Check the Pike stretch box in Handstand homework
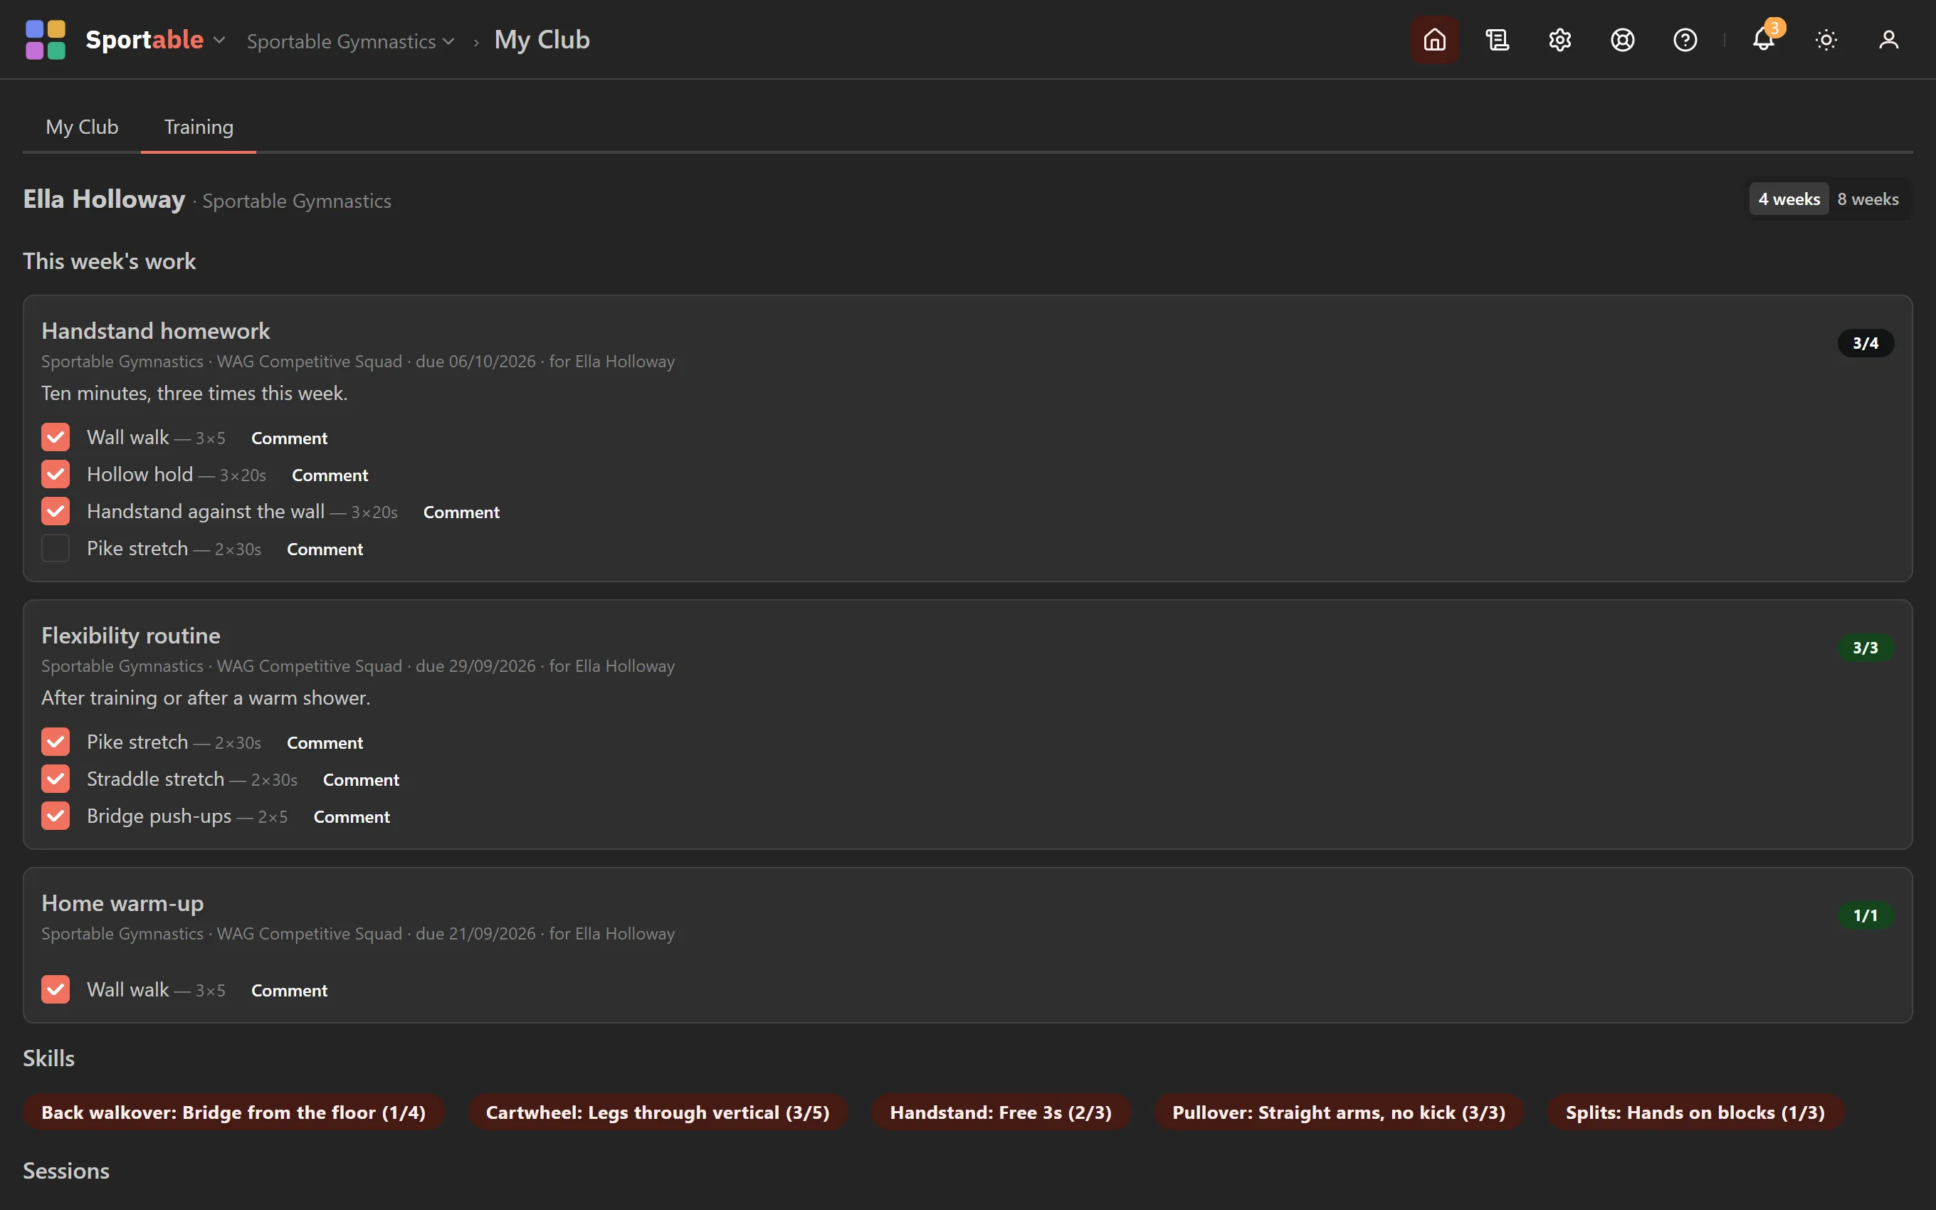Screen dimensions: 1936x1210 56,548
